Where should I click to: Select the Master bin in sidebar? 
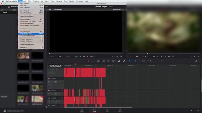pos(5,13)
